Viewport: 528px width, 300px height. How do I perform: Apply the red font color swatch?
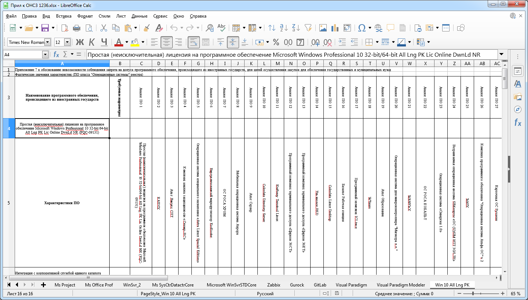pyautogui.click(x=119, y=42)
